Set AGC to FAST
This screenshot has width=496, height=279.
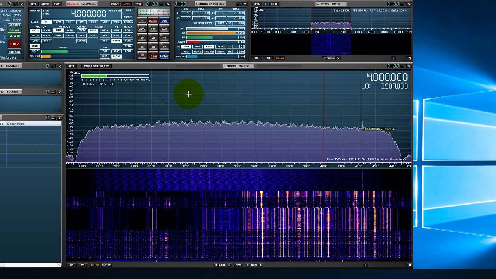116,51
